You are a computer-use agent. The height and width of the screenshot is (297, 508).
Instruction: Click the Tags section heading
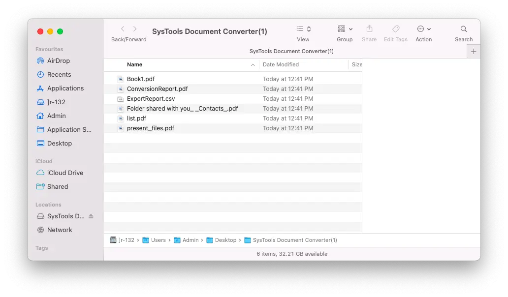pos(41,248)
